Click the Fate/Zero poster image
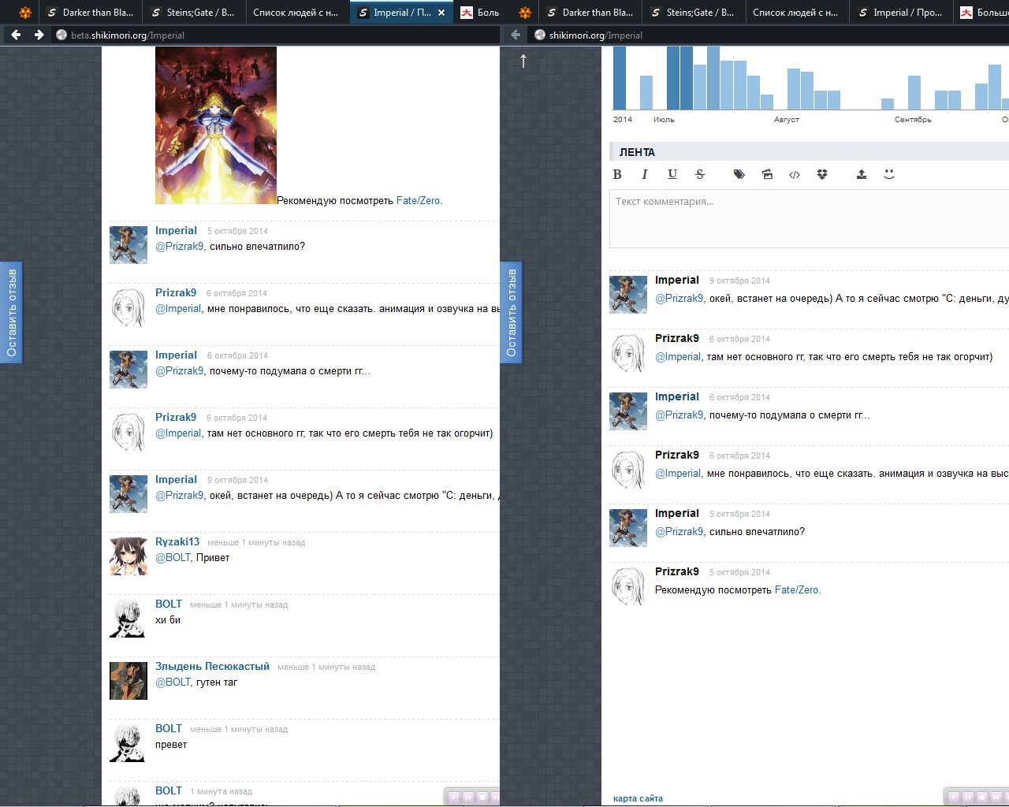The width and height of the screenshot is (1009, 807). click(x=215, y=125)
